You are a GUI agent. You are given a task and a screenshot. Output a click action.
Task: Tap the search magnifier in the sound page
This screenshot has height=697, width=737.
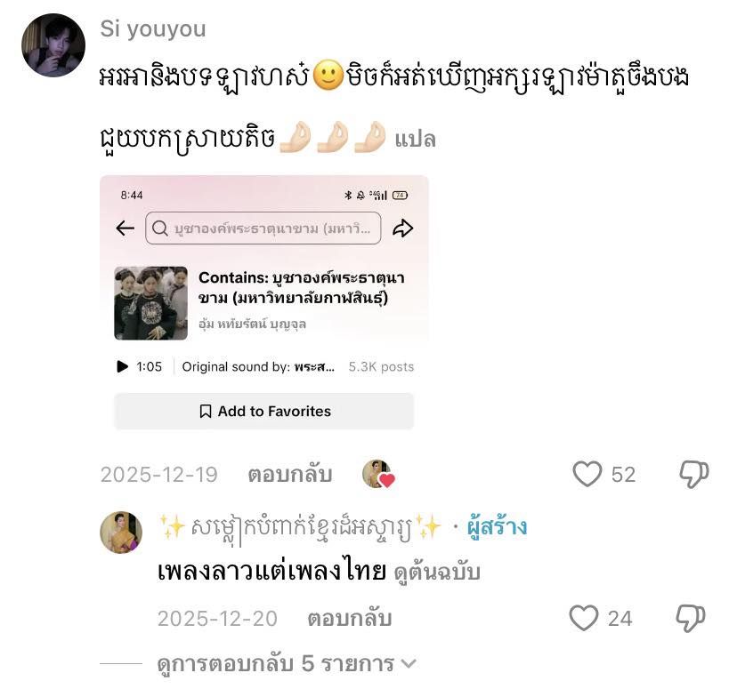tap(160, 228)
